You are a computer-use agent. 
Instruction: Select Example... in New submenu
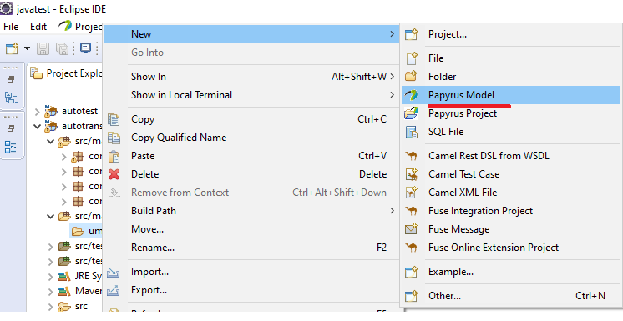click(511, 272)
